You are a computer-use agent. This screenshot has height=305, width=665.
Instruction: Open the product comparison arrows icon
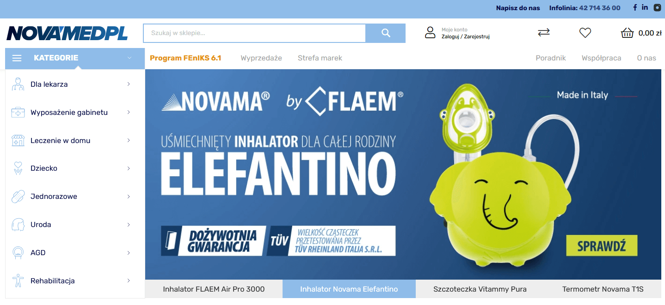pos(544,32)
